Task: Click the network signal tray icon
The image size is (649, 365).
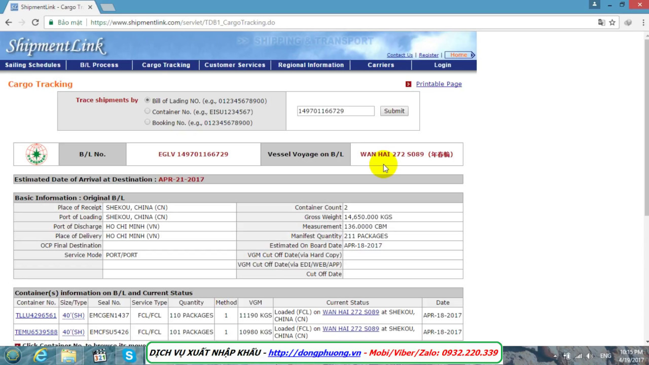Action: coord(579,356)
